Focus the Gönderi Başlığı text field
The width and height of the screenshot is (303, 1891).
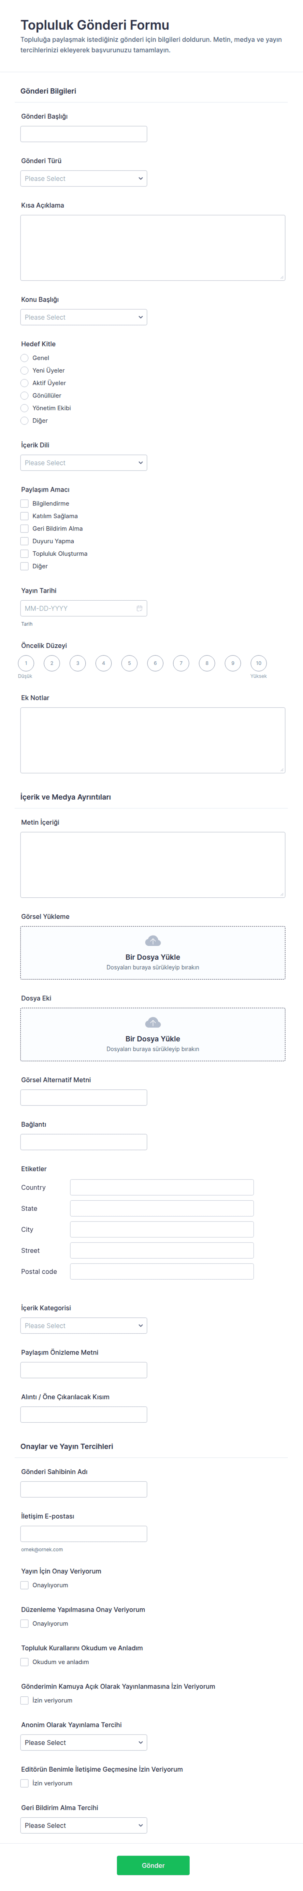click(x=84, y=134)
